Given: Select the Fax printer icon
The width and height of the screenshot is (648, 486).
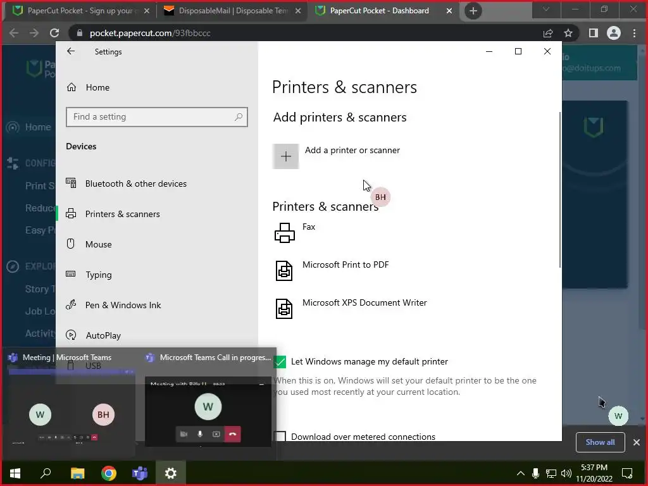Looking at the screenshot, I should (284, 233).
